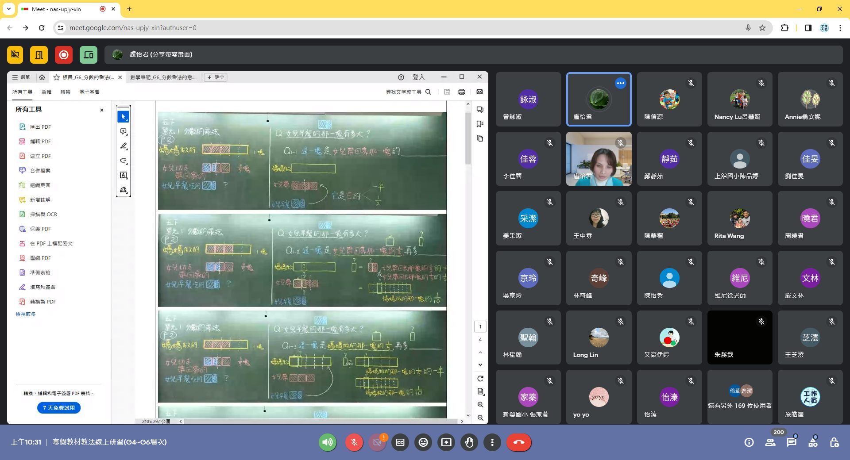Screen dimensions: 850x460
Task: Open the chat messages panel
Action: [791, 442]
